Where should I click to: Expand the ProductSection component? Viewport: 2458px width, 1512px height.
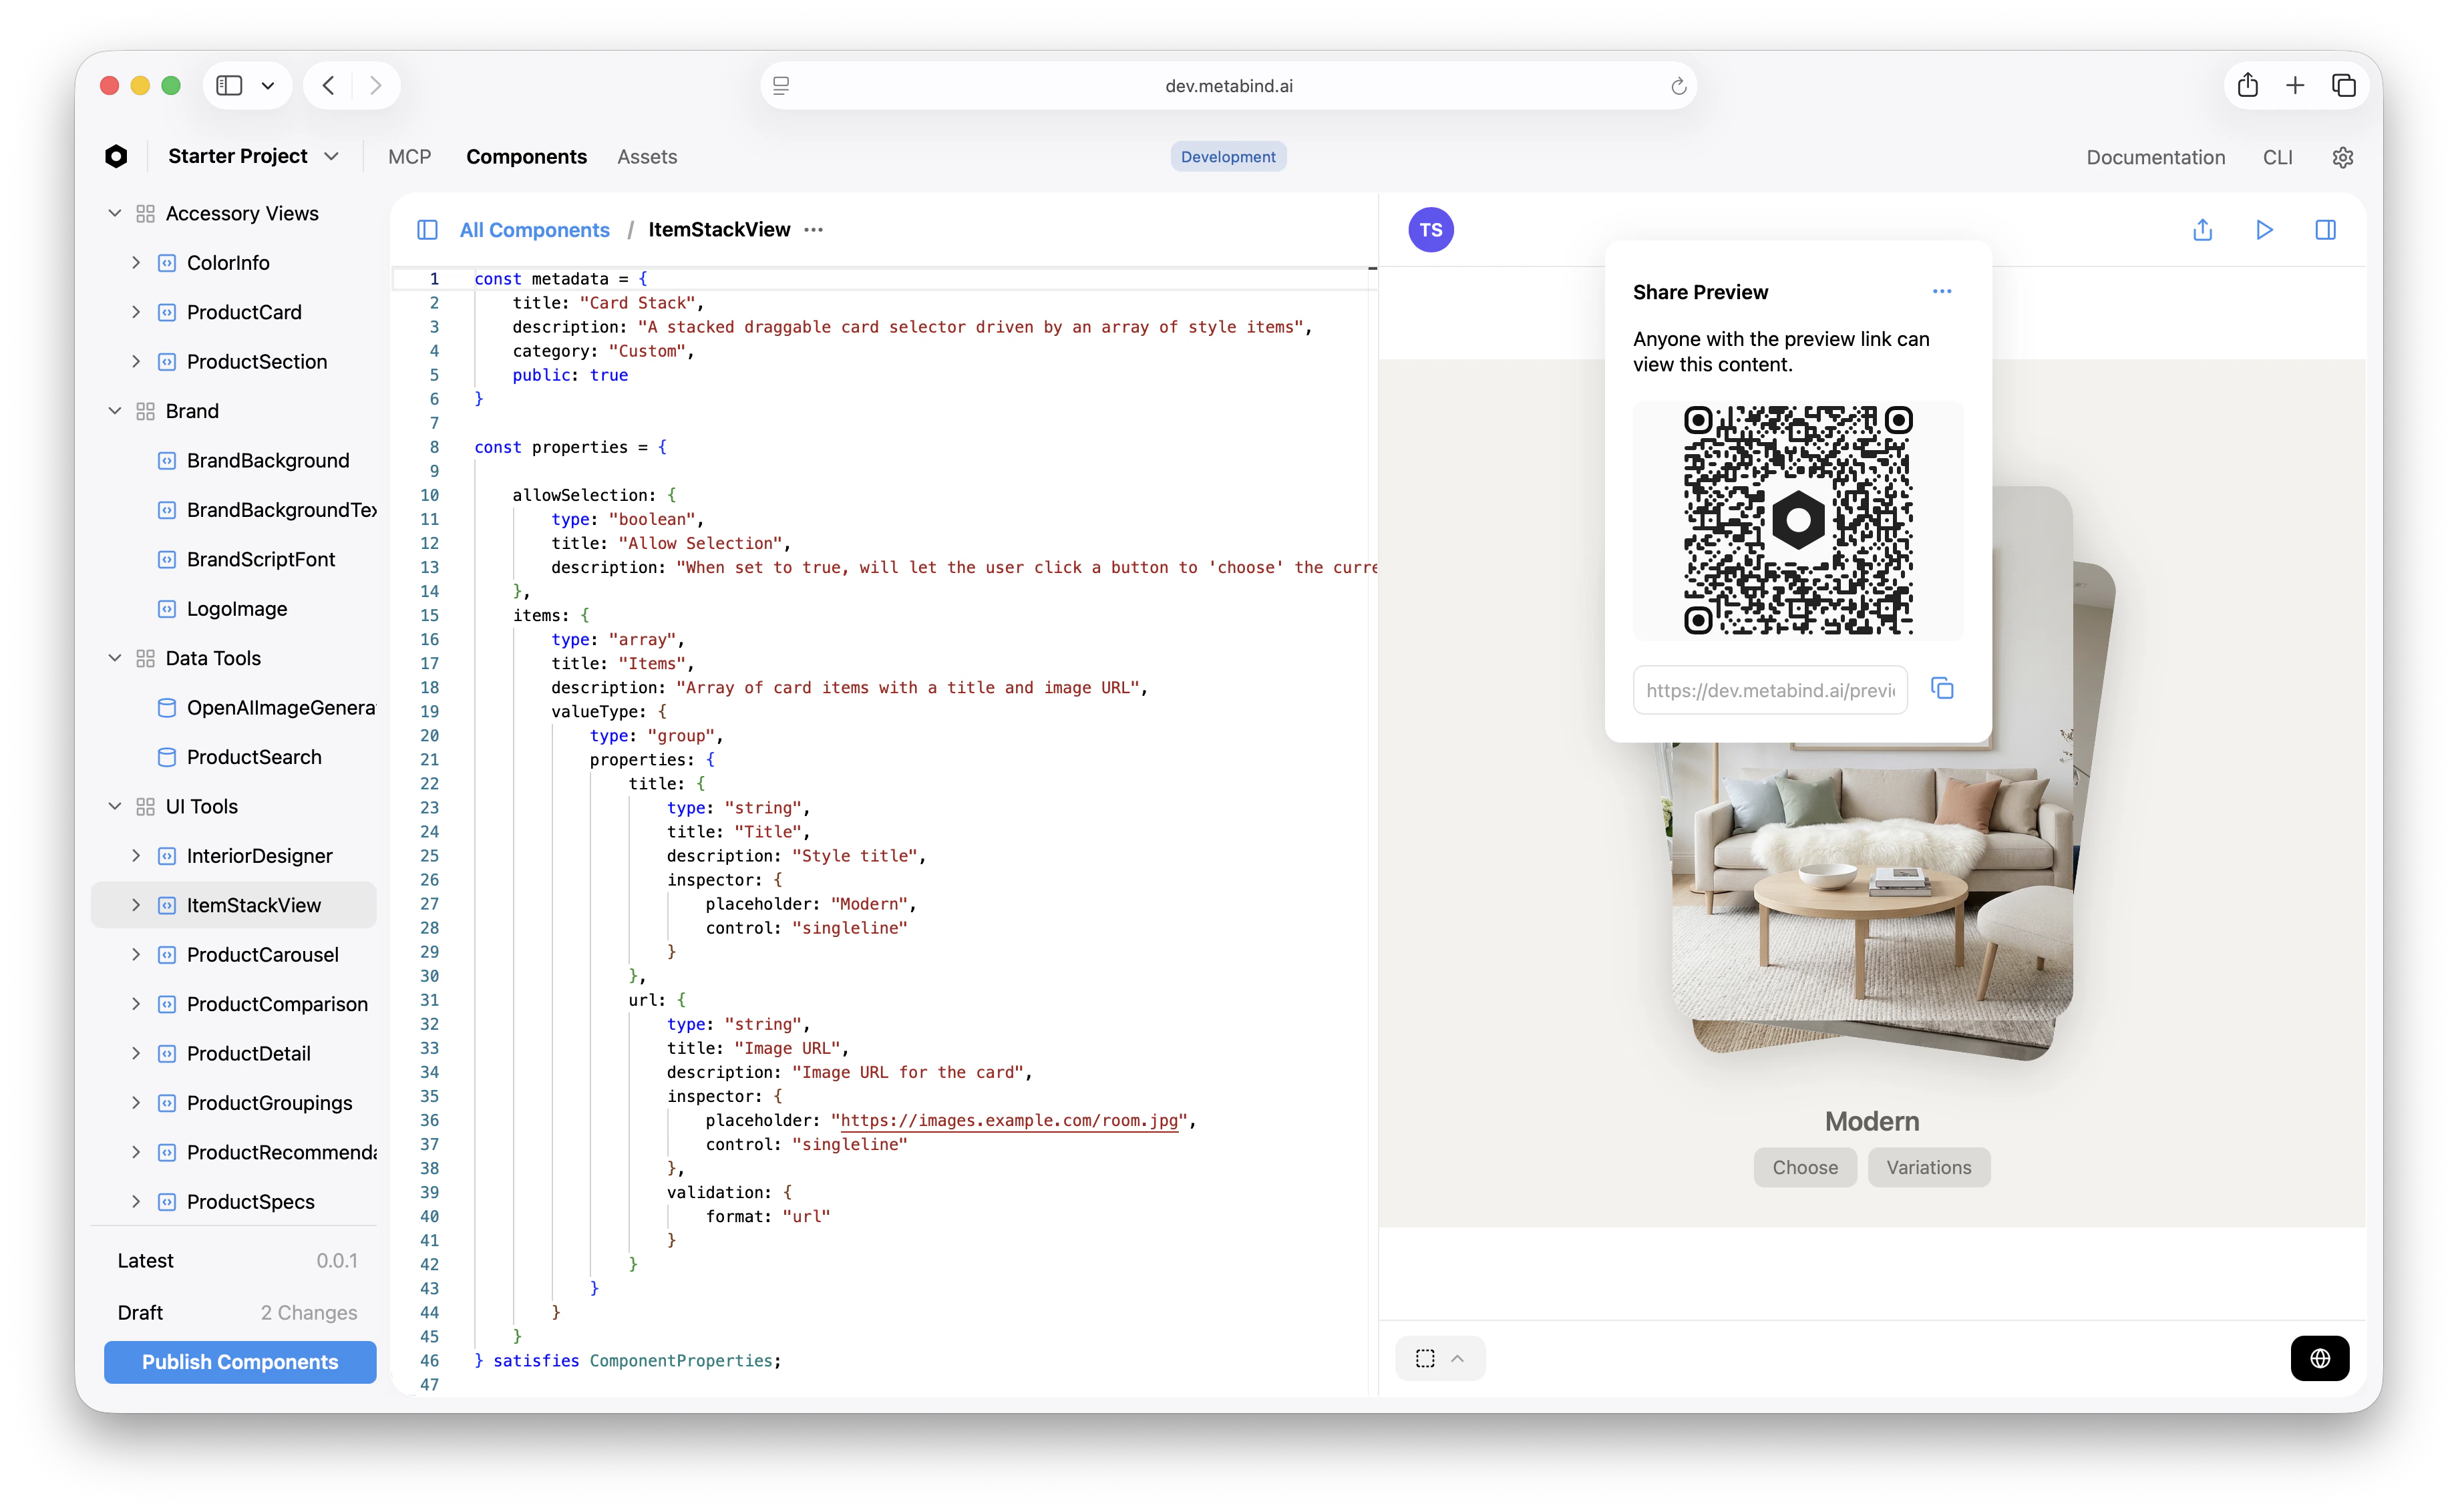click(136, 362)
